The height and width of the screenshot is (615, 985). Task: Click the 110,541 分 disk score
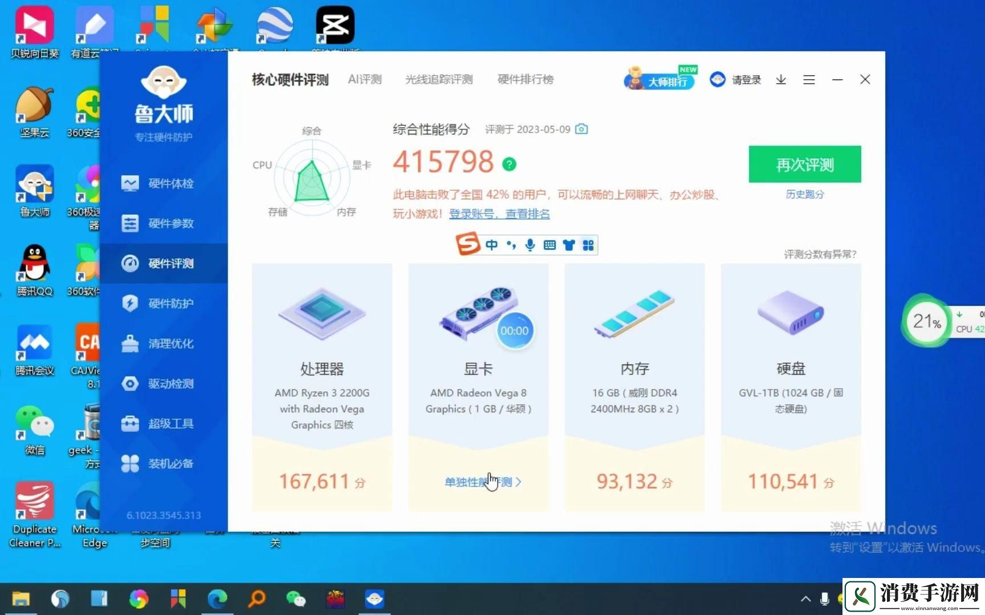tap(791, 482)
